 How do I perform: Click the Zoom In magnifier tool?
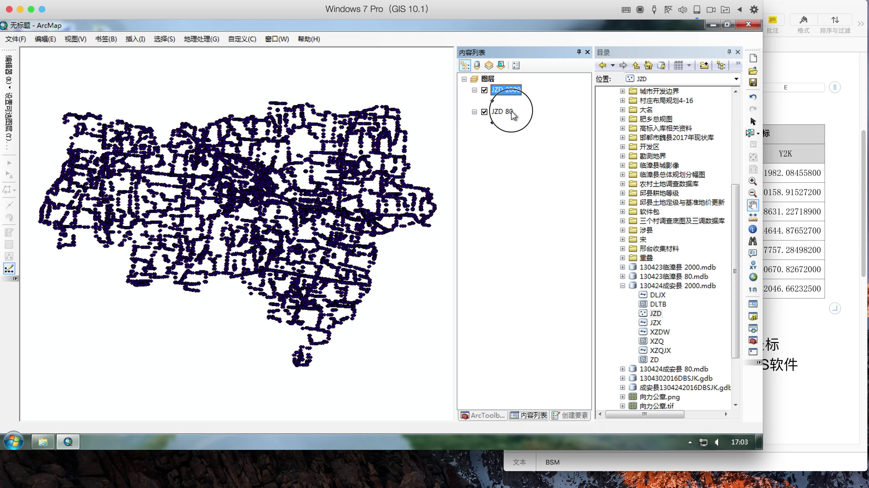tap(752, 181)
